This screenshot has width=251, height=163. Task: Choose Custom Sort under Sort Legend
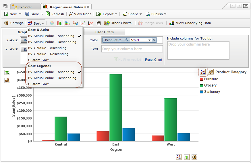pyautogui.click(x=38, y=84)
